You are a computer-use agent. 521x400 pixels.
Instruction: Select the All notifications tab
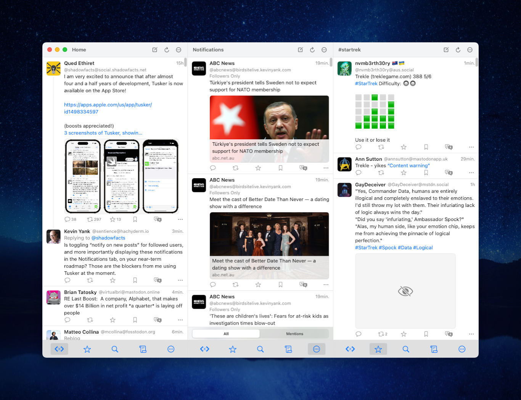coord(226,334)
